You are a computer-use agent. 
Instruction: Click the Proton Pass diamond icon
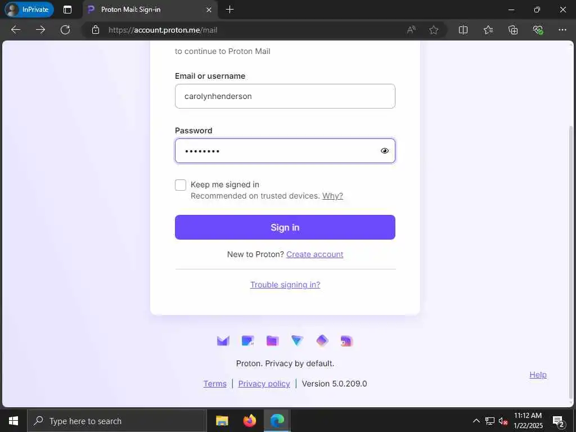pyautogui.click(x=322, y=341)
